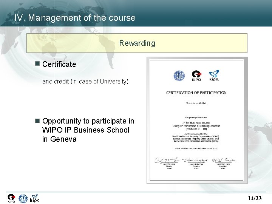The width and height of the screenshot is (272, 204).
Task: Click the 'Opportunity to participate in' line
Action: coord(88,121)
